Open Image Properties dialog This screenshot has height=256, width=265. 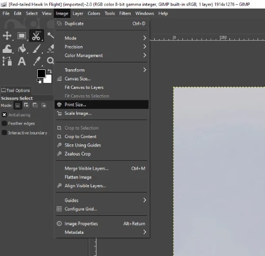pos(101,224)
